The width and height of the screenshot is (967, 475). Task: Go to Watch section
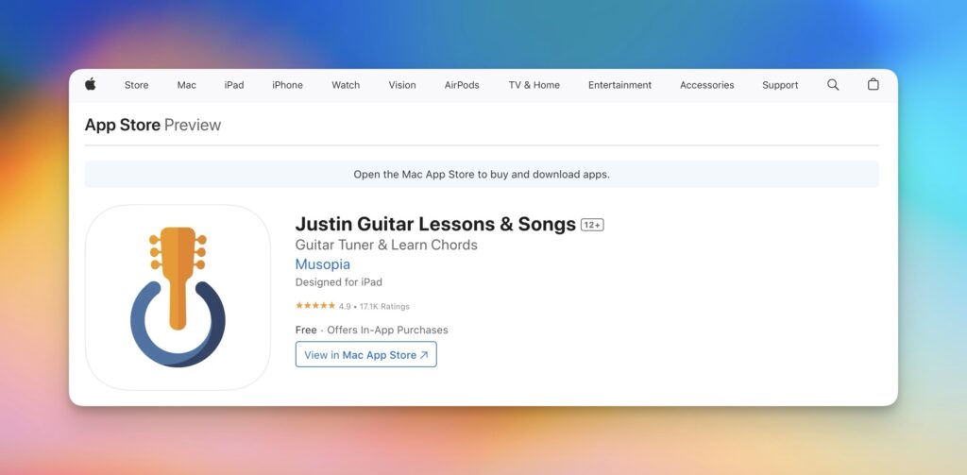coord(346,85)
